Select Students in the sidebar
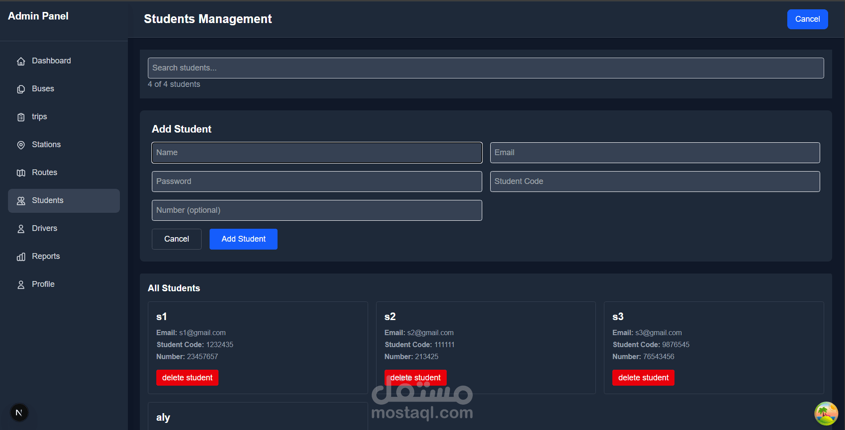Viewport: 845px width, 430px height. (64, 200)
